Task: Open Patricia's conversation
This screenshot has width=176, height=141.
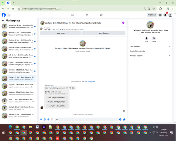Action: click(19, 49)
